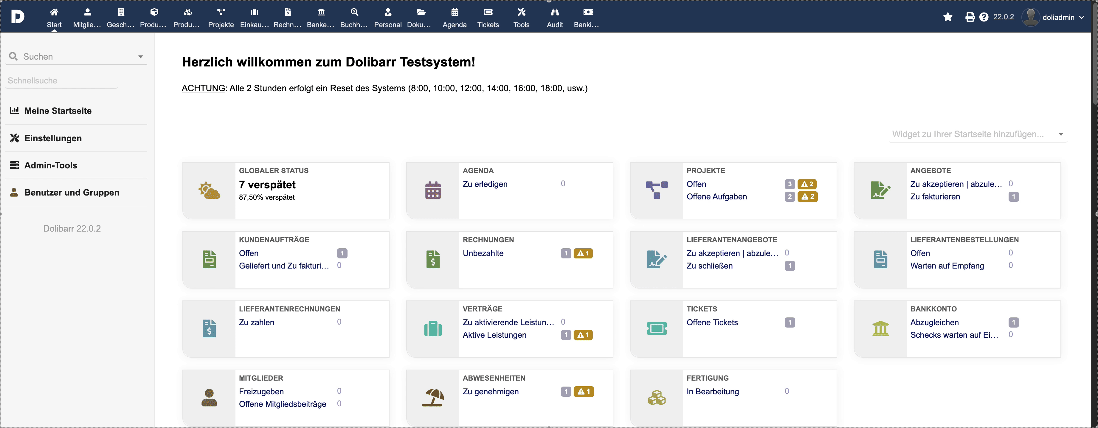Click the Offene Tickets link
Image resolution: width=1098 pixels, height=428 pixels.
click(712, 322)
